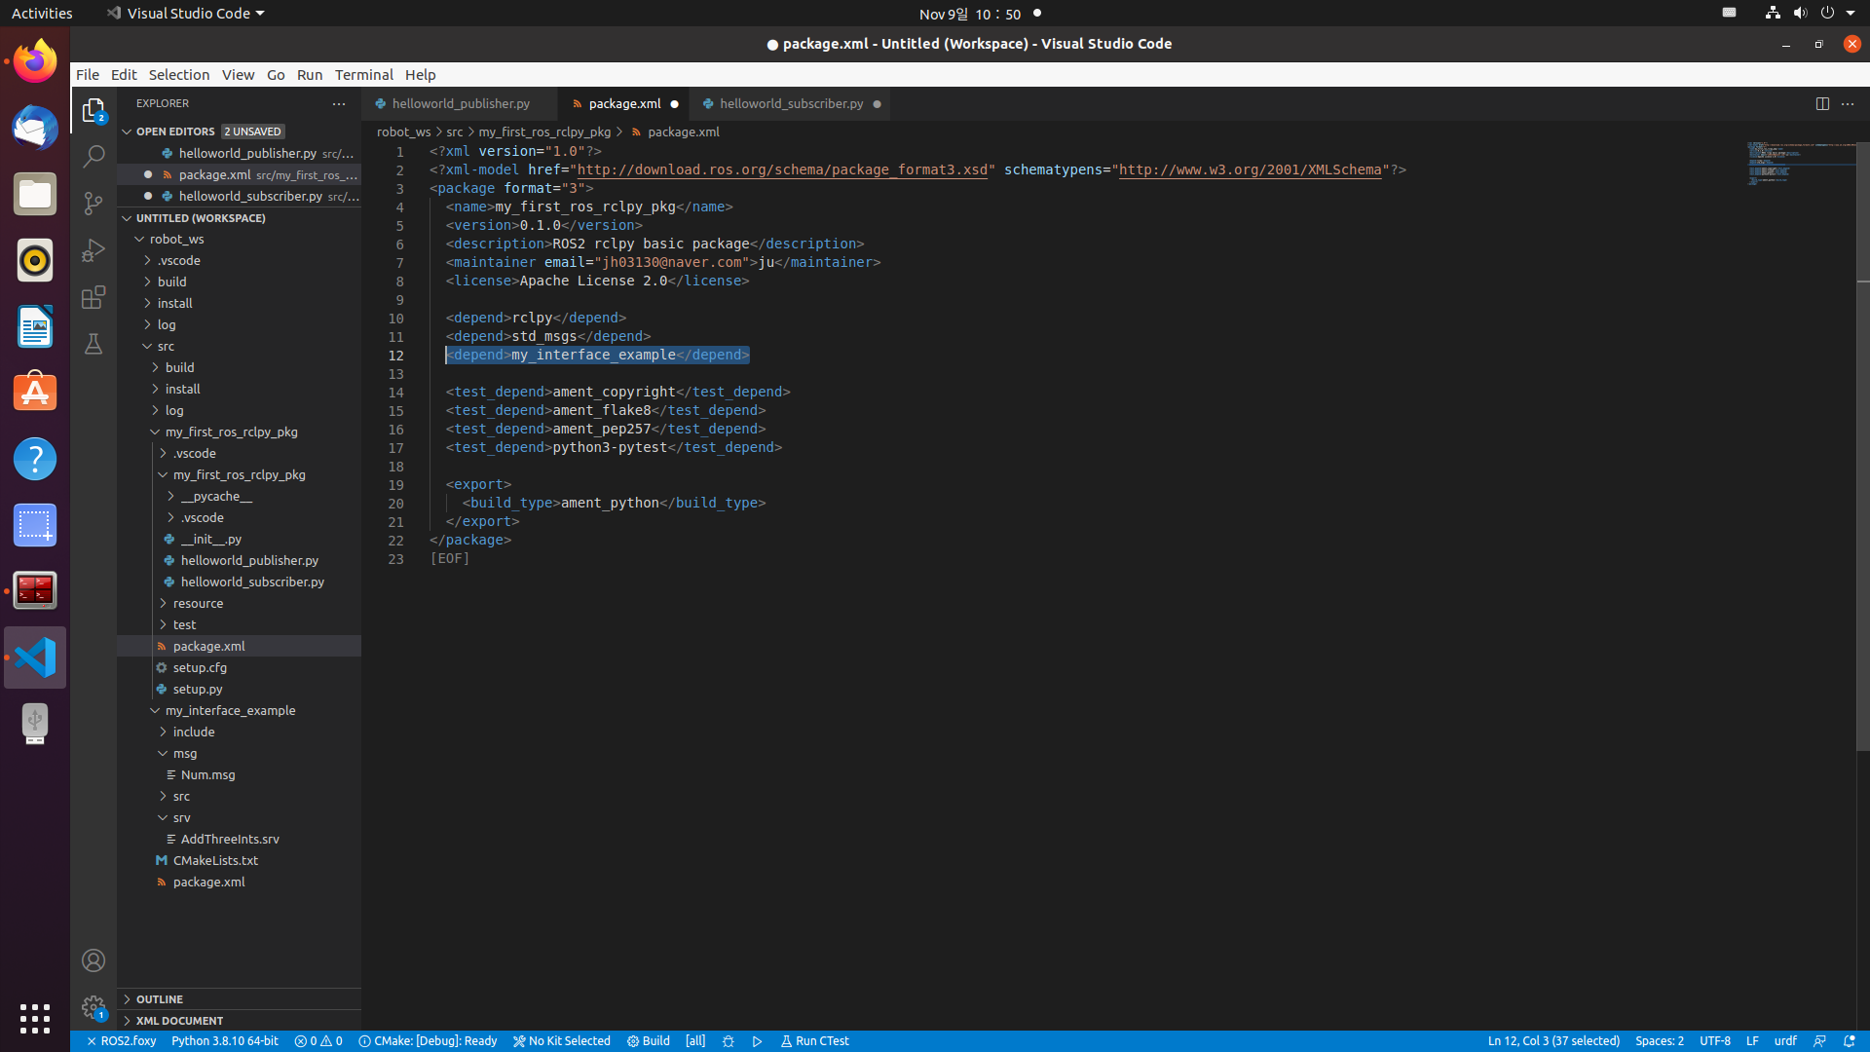Viewport: 1870px width, 1052px height.
Task: Collapse the my_interface_example folder
Action: [x=230, y=711]
